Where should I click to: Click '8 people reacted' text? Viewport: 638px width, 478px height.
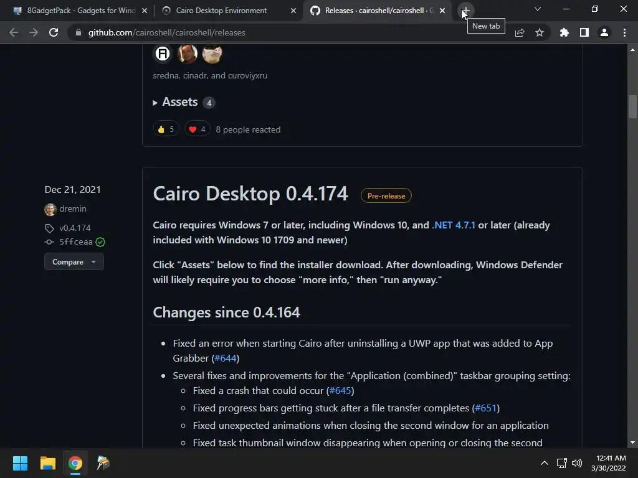click(248, 129)
